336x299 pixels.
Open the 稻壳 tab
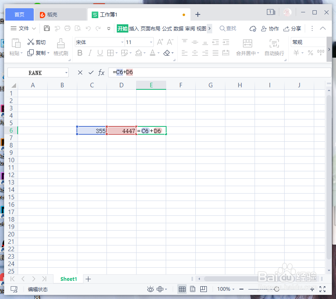click(x=60, y=14)
